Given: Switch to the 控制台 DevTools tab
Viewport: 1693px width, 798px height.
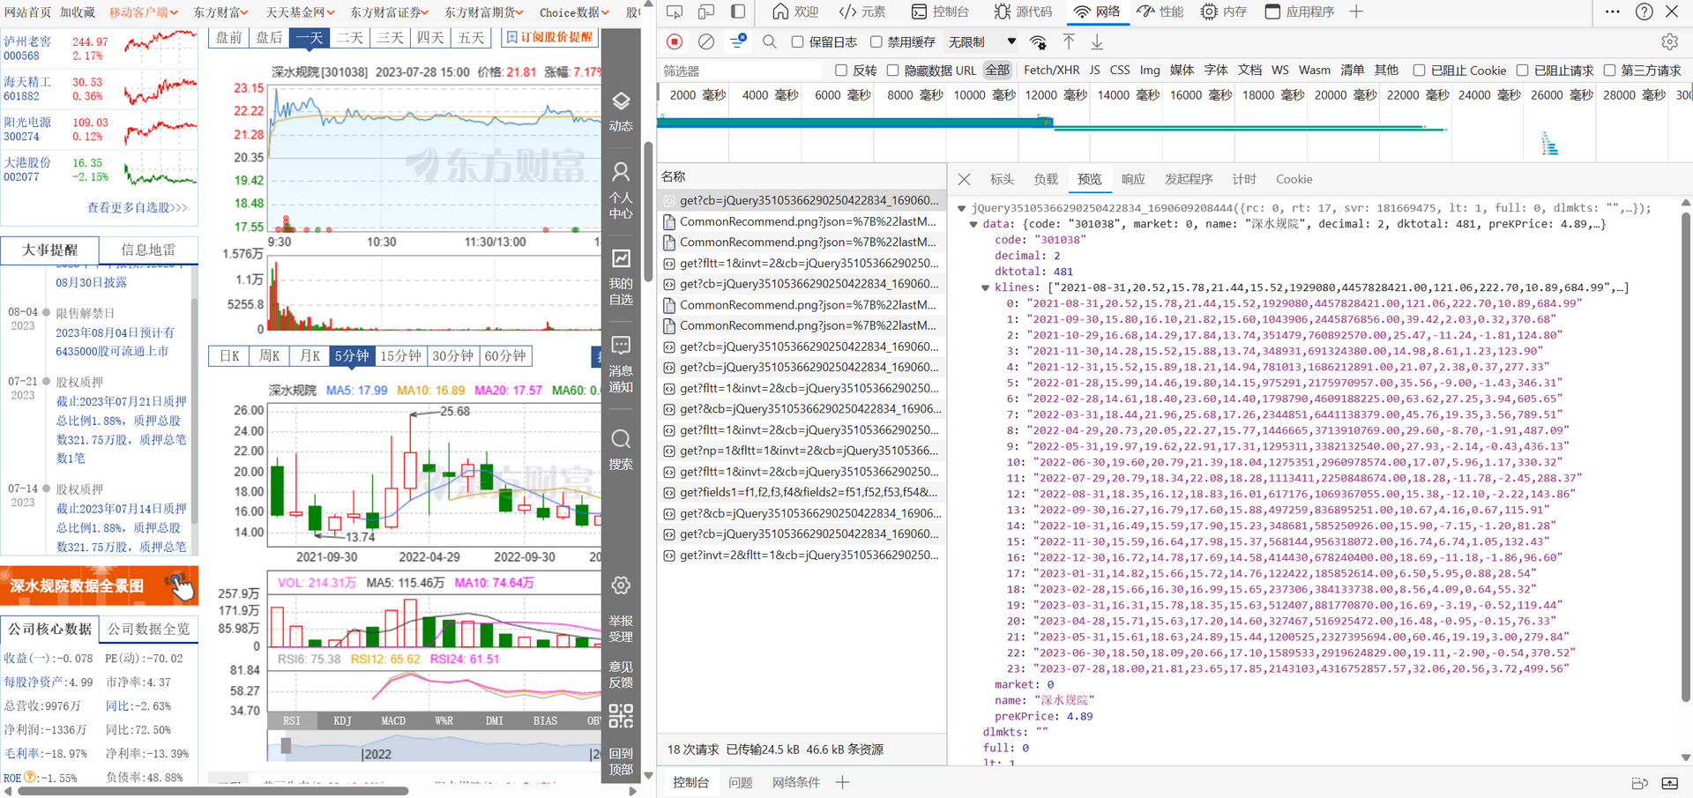Looking at the screenshot, I should [x=940, y=11].
